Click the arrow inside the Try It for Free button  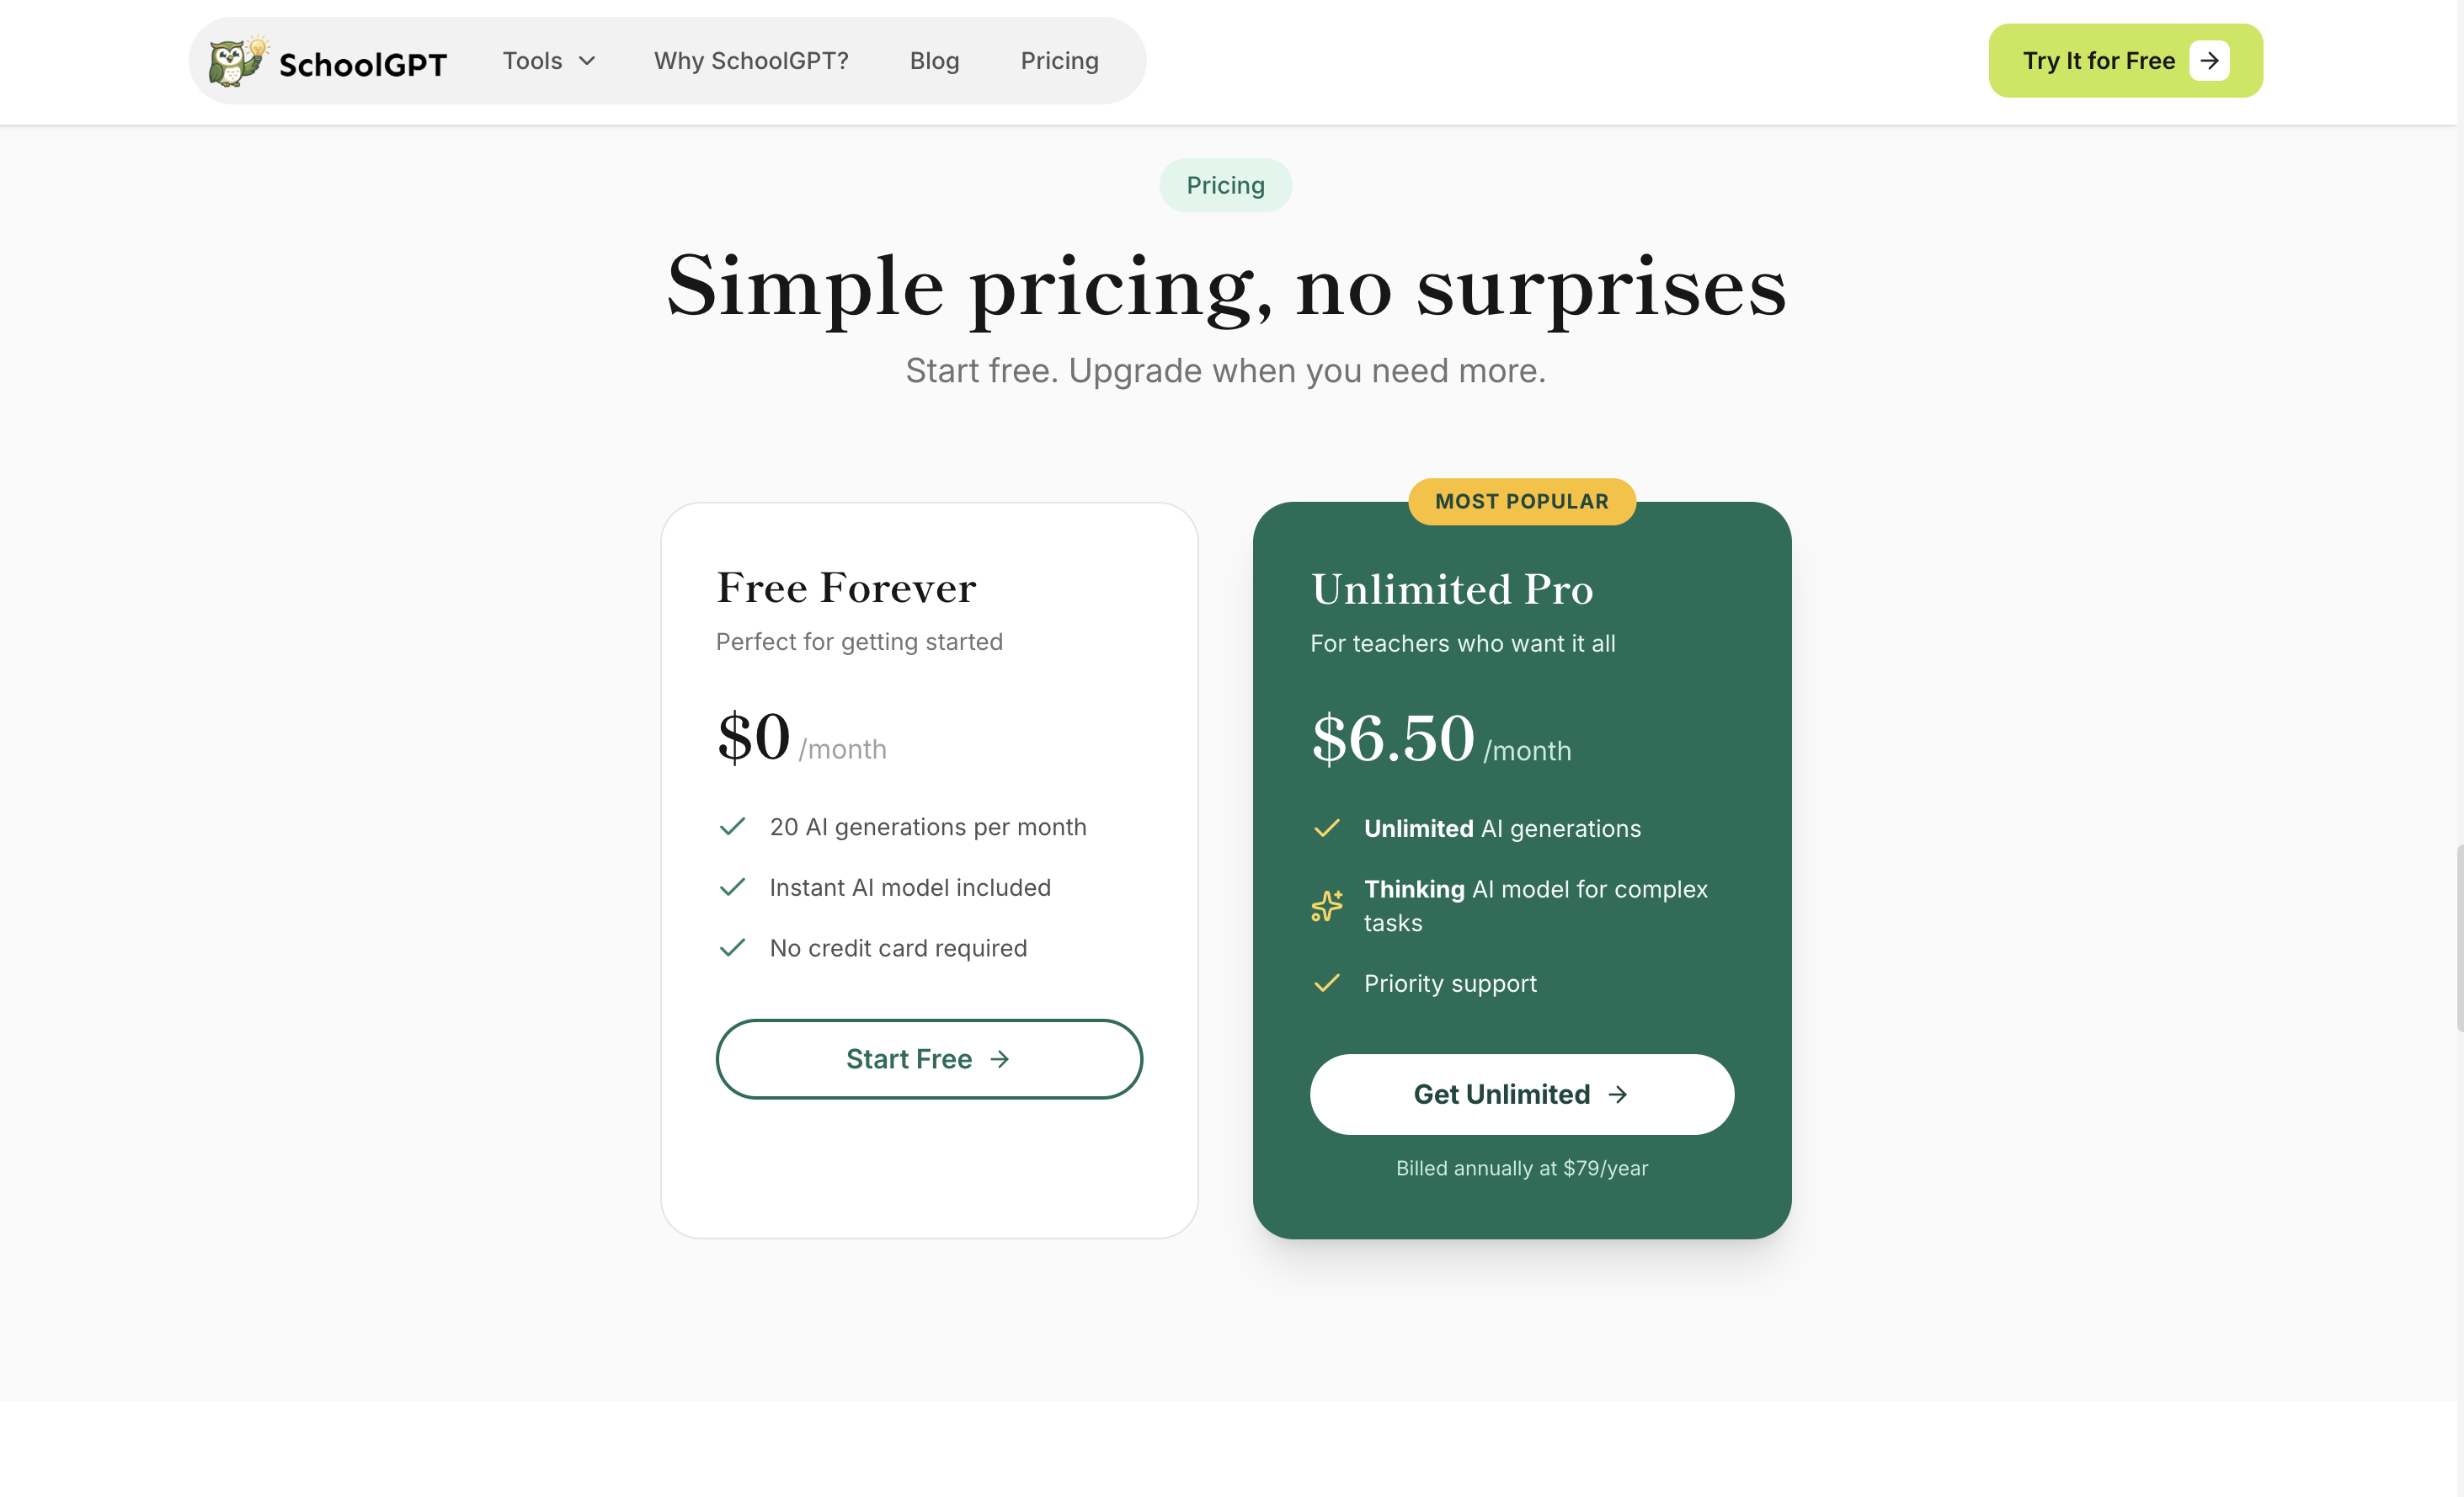tap(2211, 60)
